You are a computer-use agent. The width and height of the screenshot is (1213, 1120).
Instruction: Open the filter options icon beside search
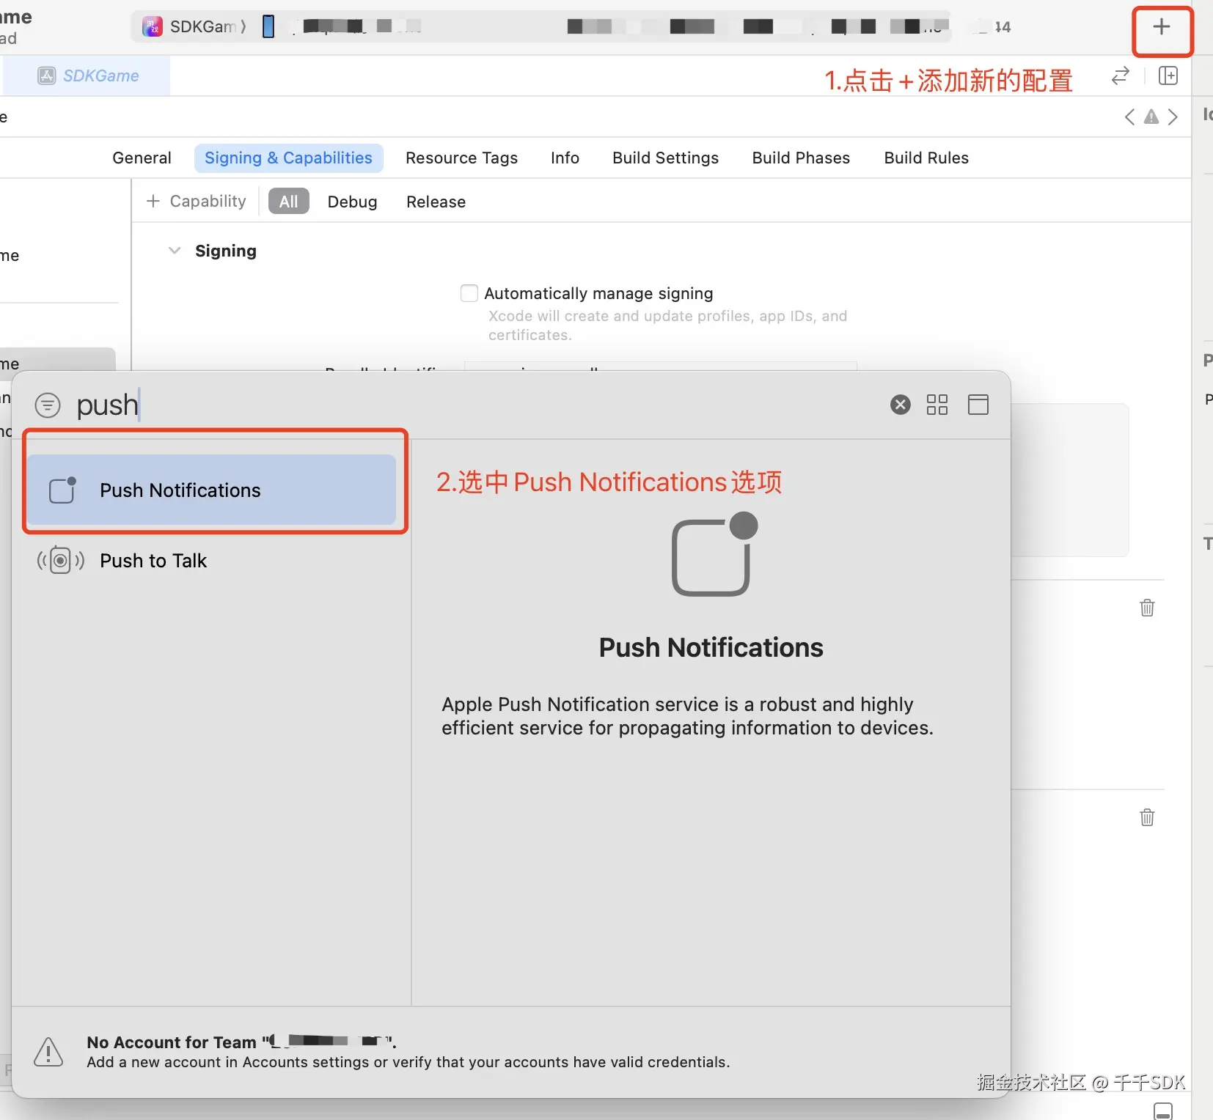pos(48,405)
